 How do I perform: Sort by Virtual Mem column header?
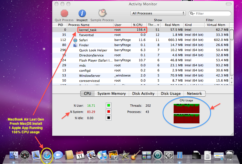(217, 25)
